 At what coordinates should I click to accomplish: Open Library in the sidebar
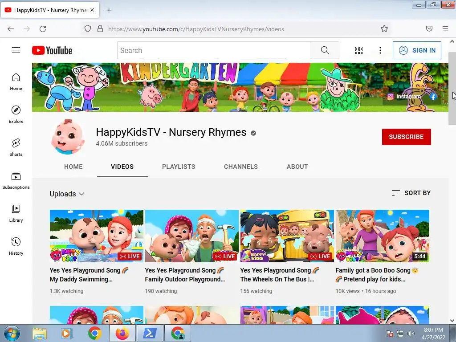(16, 213)
